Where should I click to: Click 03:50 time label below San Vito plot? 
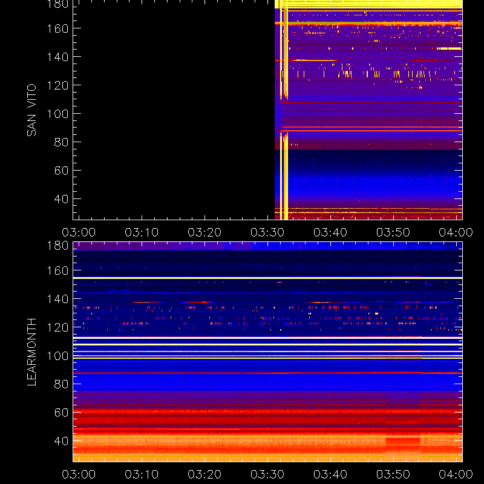pos(393,232)
